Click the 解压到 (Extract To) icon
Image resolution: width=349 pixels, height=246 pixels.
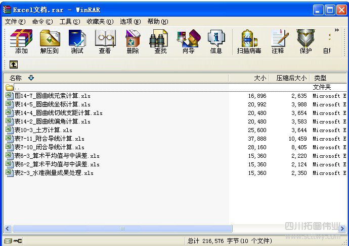pyautogui.click(x=50, y=41)
